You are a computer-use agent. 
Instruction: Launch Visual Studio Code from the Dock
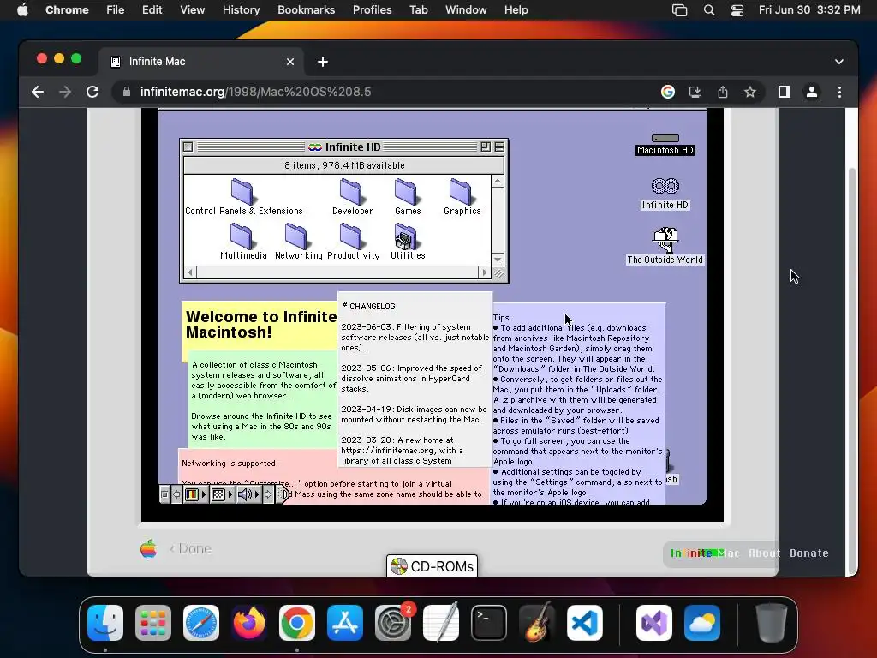coord(584,623)
